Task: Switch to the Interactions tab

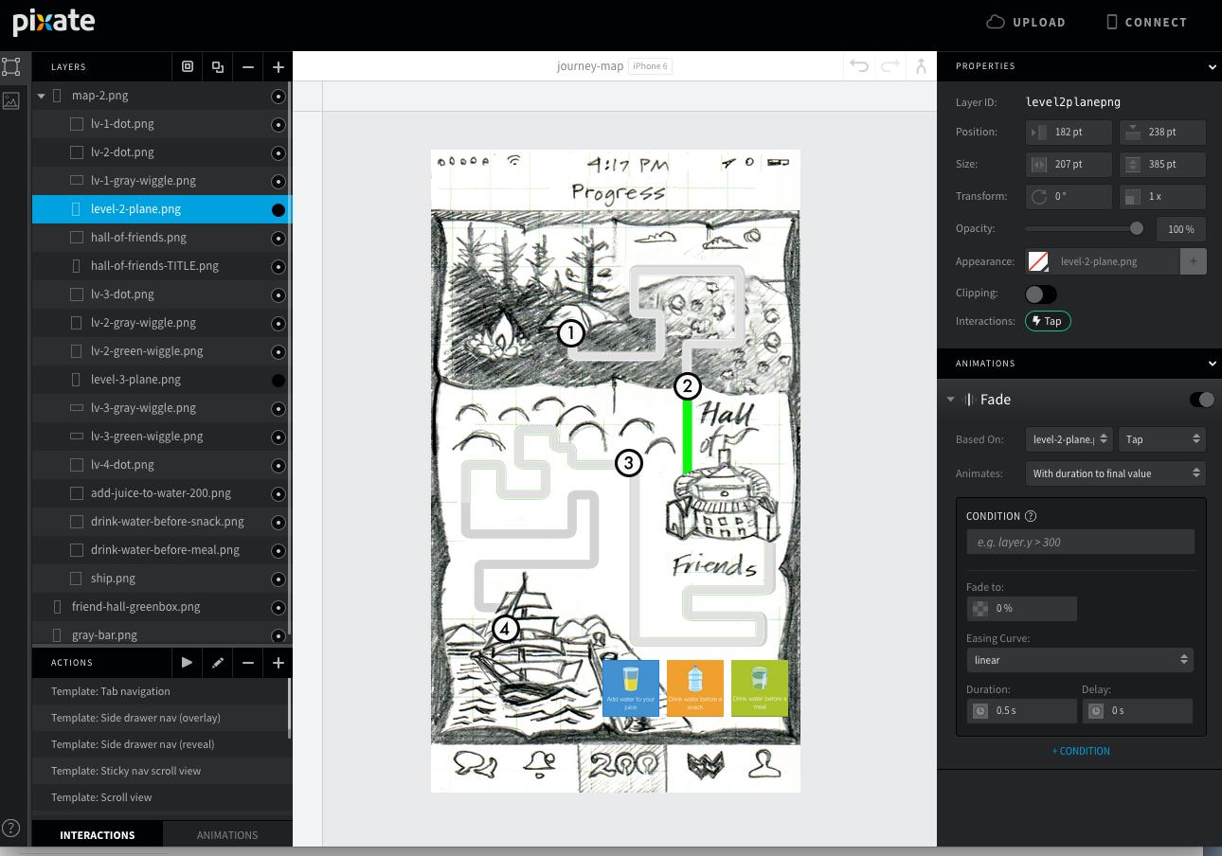Action: [x=98, y=835]
